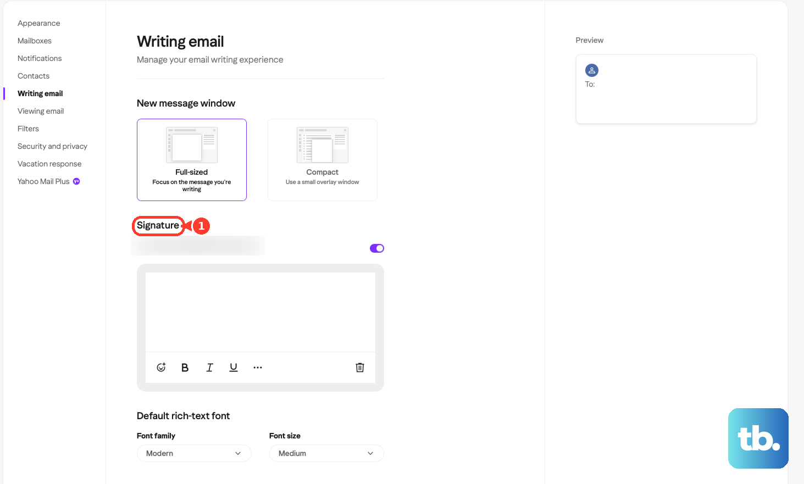Toggle italic formatting in signature
Viewport: 804px width, 484px height.
tap(209, 368)
